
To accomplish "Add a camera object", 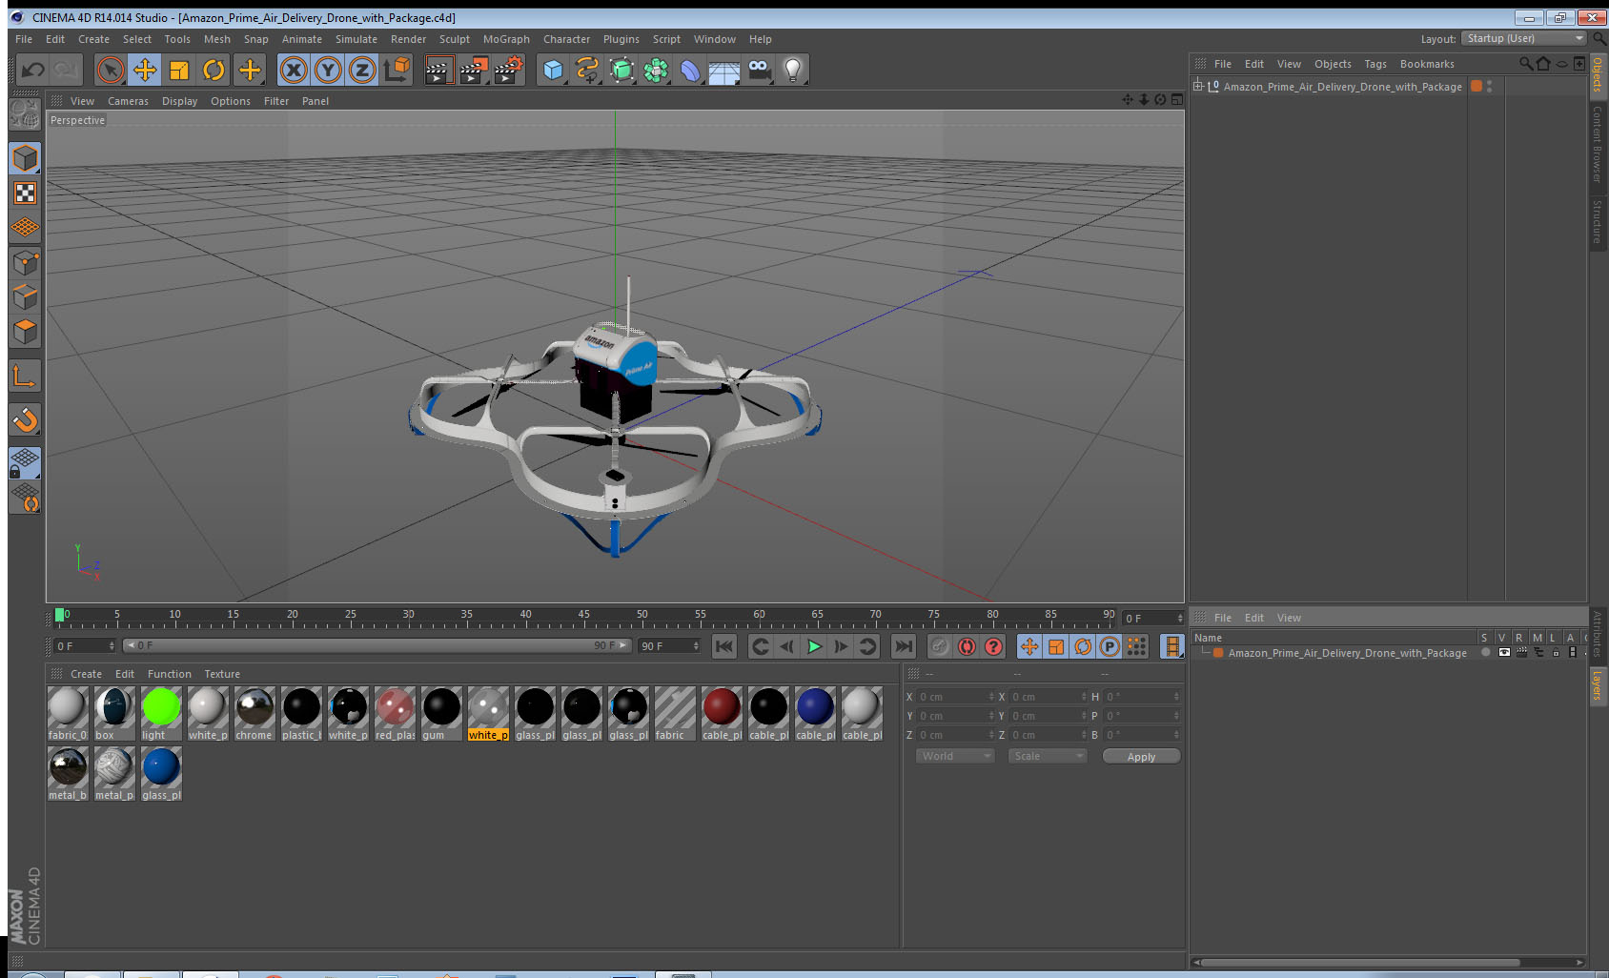I will [x=759, y=70].
